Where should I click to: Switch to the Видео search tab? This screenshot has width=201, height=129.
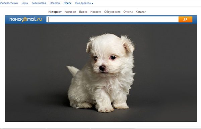click(83, 12)
